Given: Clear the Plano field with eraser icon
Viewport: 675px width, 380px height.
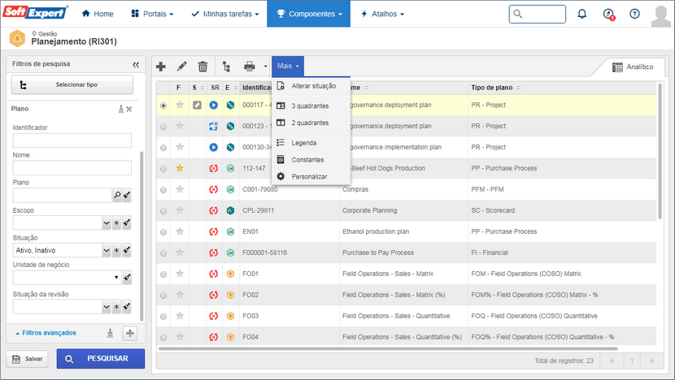Looking at the screenshot, I should tap(127, 195).
